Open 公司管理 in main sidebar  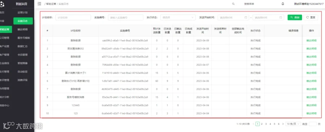click(x=5, y=38)
